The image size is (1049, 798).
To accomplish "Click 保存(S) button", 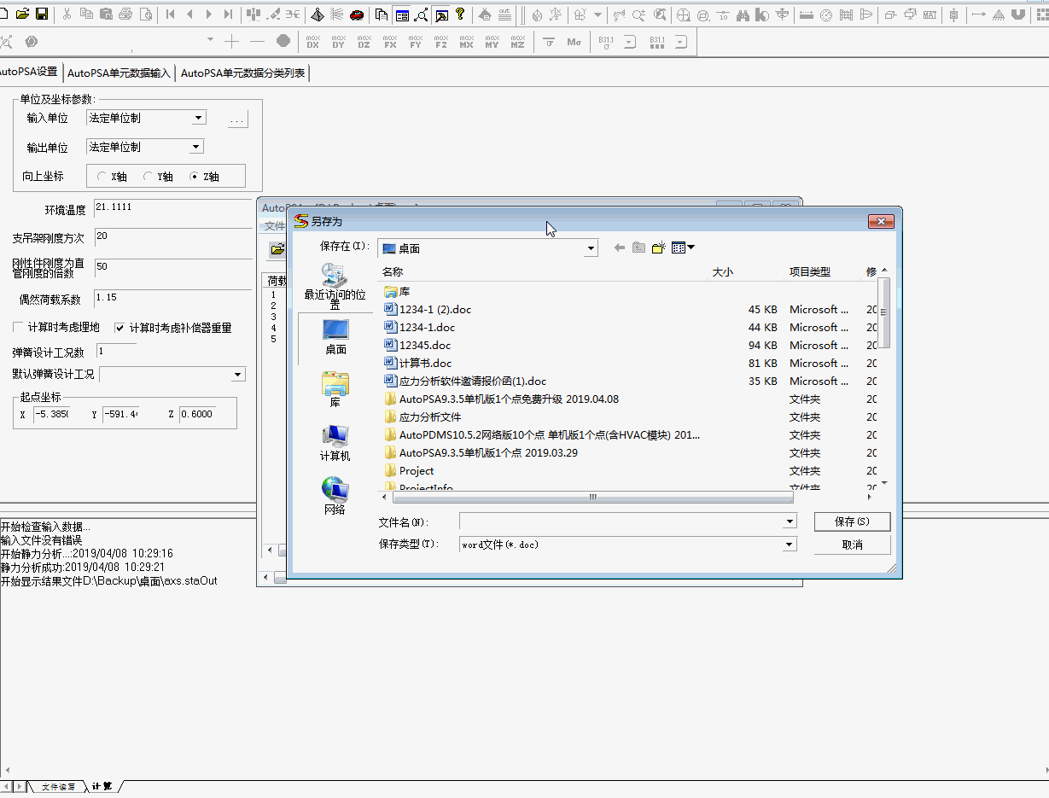I will tap(852, 521).
